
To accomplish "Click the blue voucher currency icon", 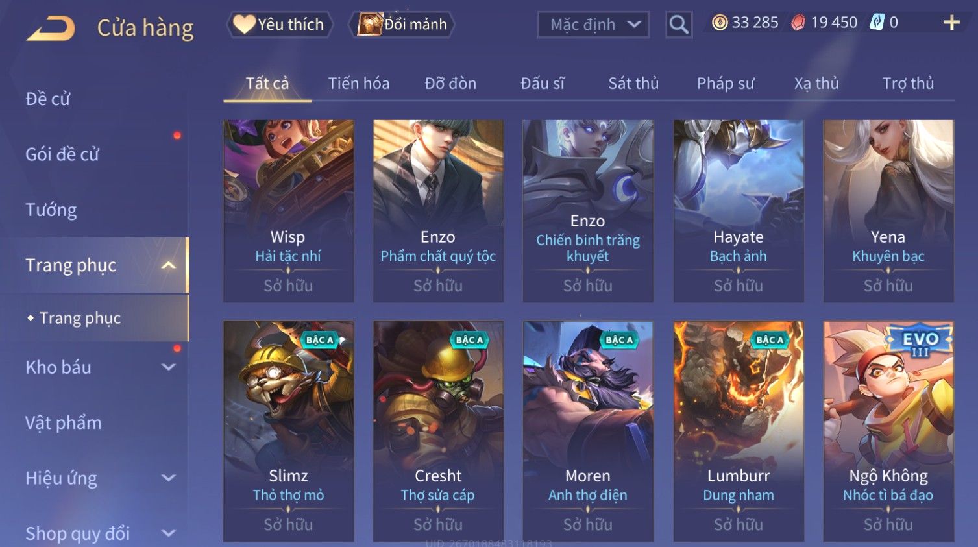I will point(877,23).
